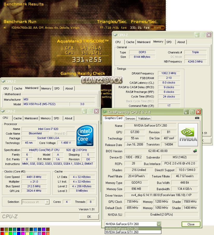Choose the highlighted GeForce GTX 260 list entry
Screen dimensions: 214x235
[133, 229]
